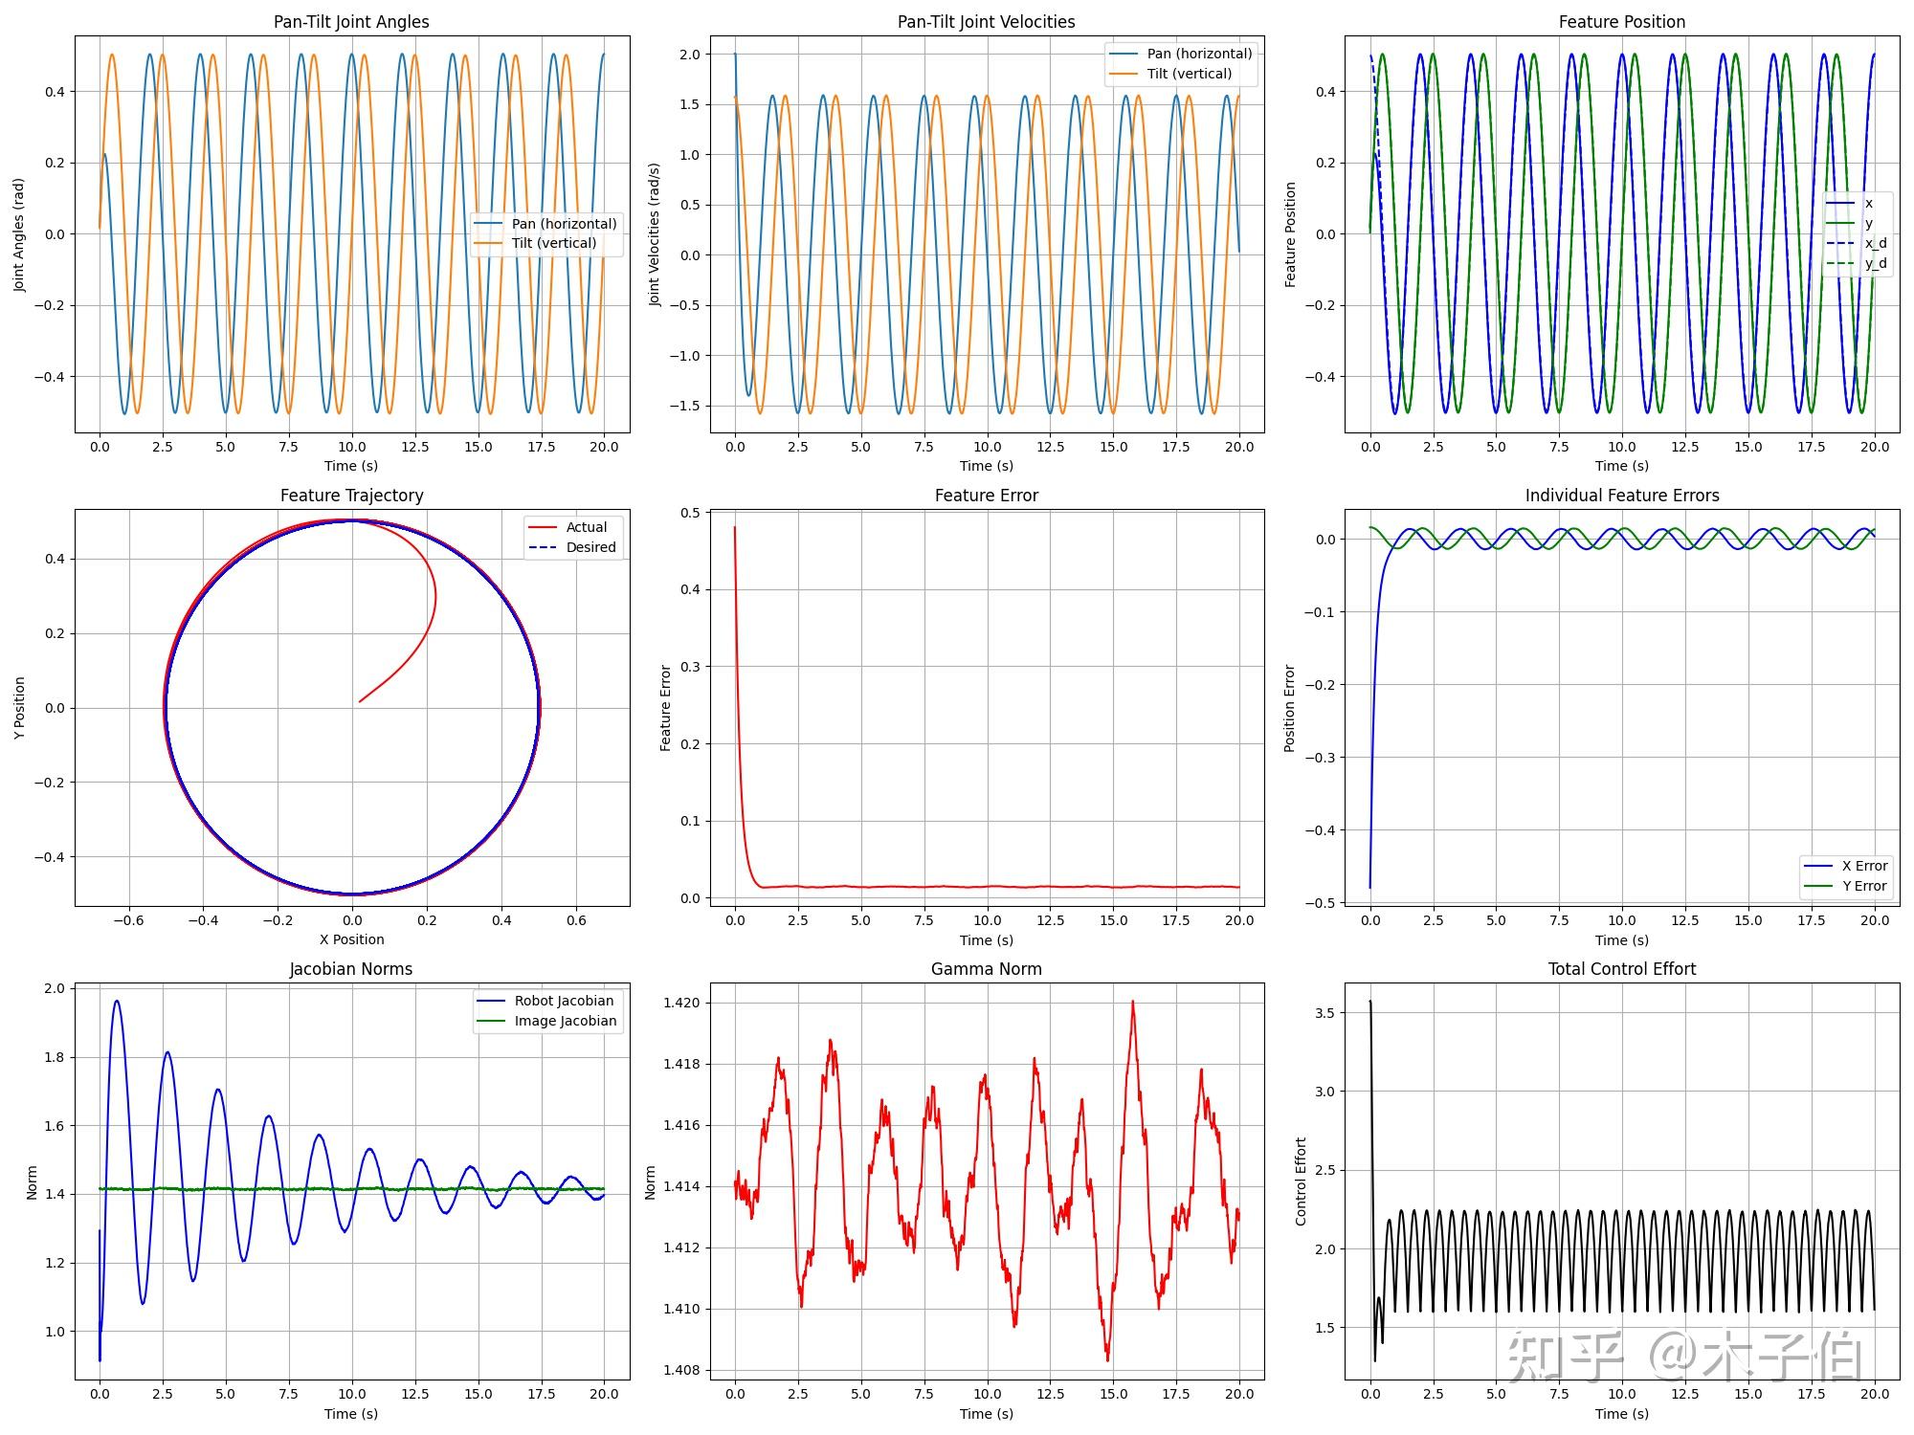The width and height of the screenshot is (1914, 1435).
Task: Click the Jacobian Norms plot title
Action: 351,969
